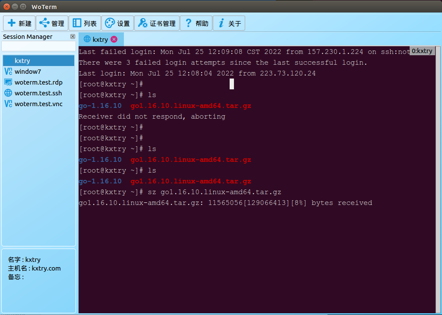Click the globe icon on kxtry tab

click(87, 39)
